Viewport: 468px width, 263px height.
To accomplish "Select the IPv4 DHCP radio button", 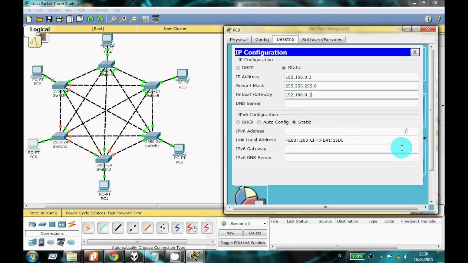I will (238, 68).
